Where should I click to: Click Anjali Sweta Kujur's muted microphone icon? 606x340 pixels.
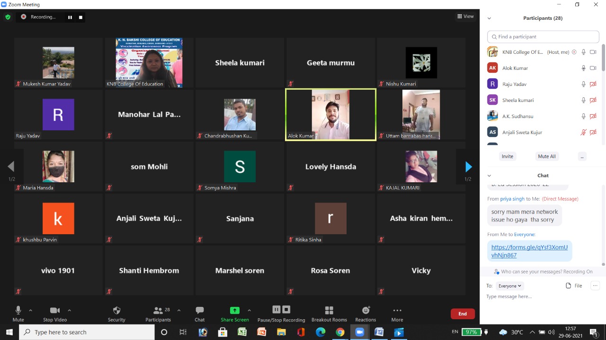(x=584, y=132)
